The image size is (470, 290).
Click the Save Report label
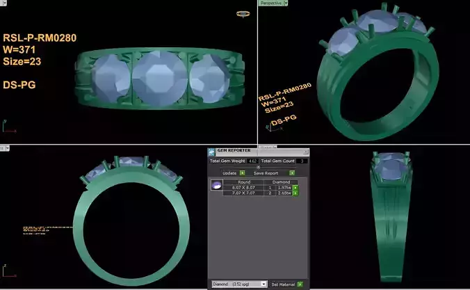click(266, 173)
